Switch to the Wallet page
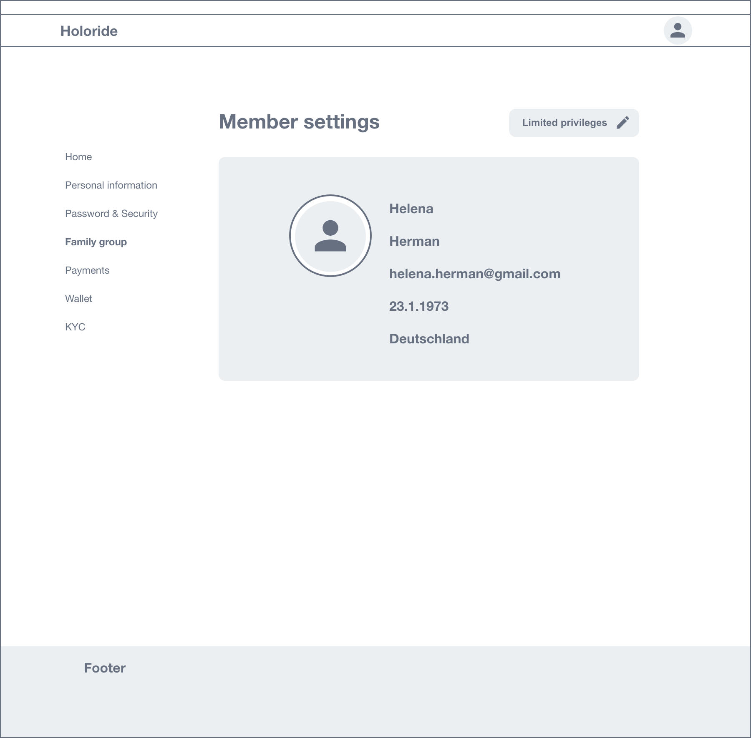 tap(78, 299)
